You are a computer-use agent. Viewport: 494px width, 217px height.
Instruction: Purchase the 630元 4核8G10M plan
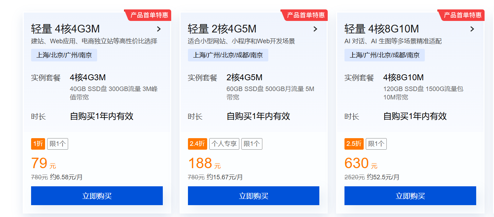[x=410, y=196]
